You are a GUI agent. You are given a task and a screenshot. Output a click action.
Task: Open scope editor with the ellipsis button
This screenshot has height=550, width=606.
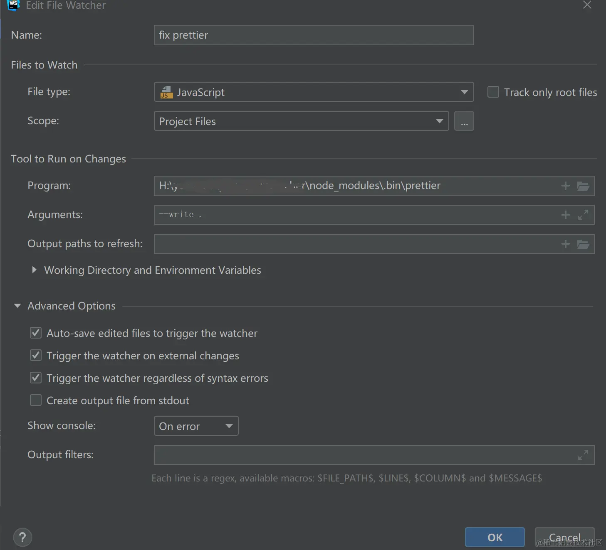[464, 121]
